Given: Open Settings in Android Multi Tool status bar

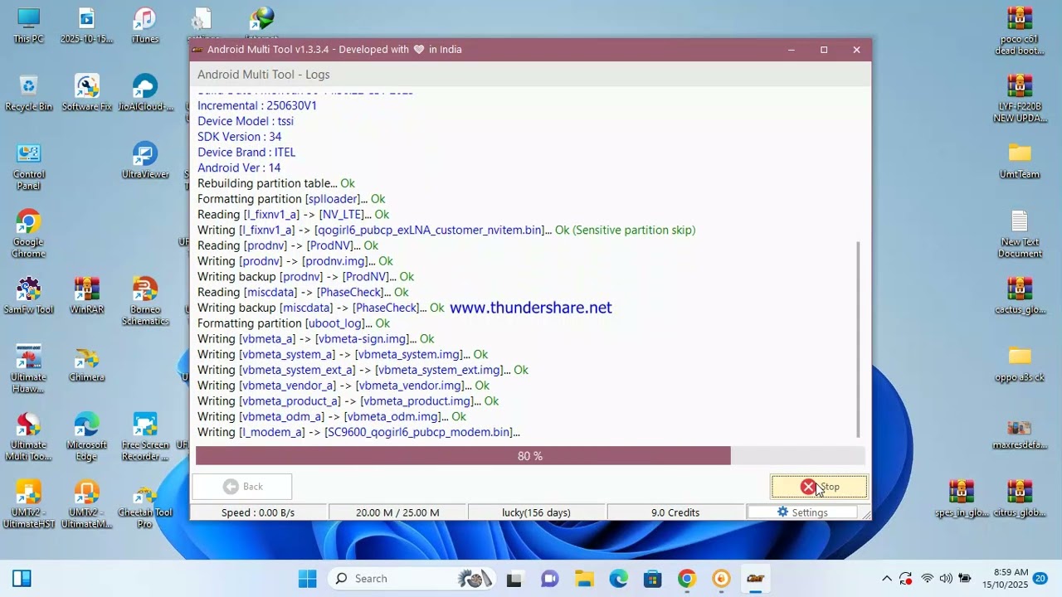Looking at the screenshot, I should tap(801, 512).
